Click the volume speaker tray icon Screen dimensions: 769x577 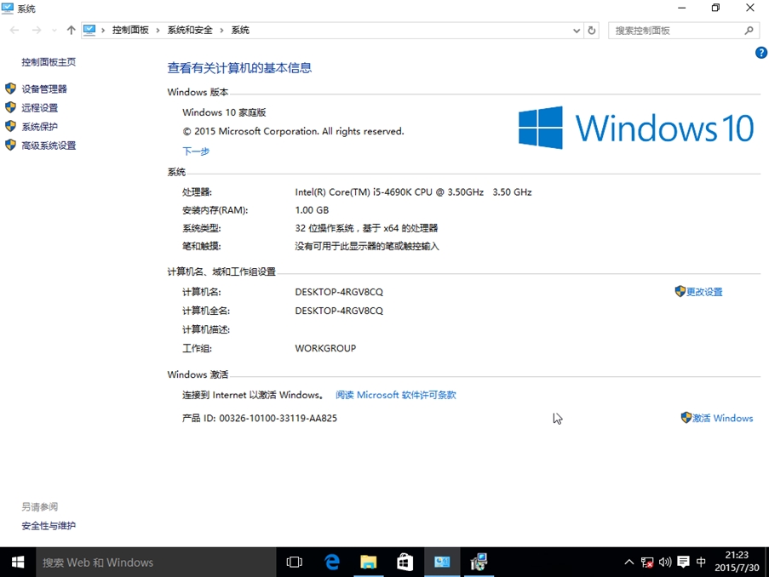[665, 562]
